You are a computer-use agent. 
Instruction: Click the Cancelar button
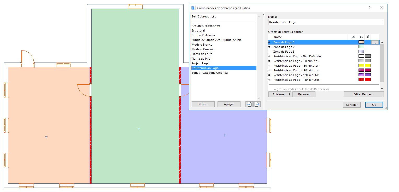coord(352,105)
